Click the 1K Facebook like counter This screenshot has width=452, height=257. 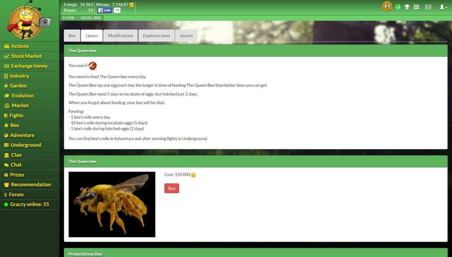(117, 10)
